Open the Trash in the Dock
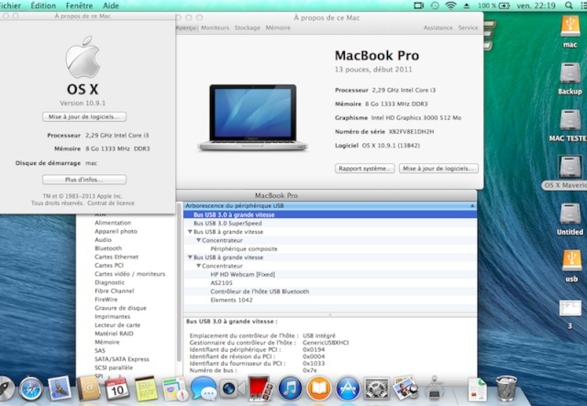The width and height of the screenshot is (587, 406). 506,390
